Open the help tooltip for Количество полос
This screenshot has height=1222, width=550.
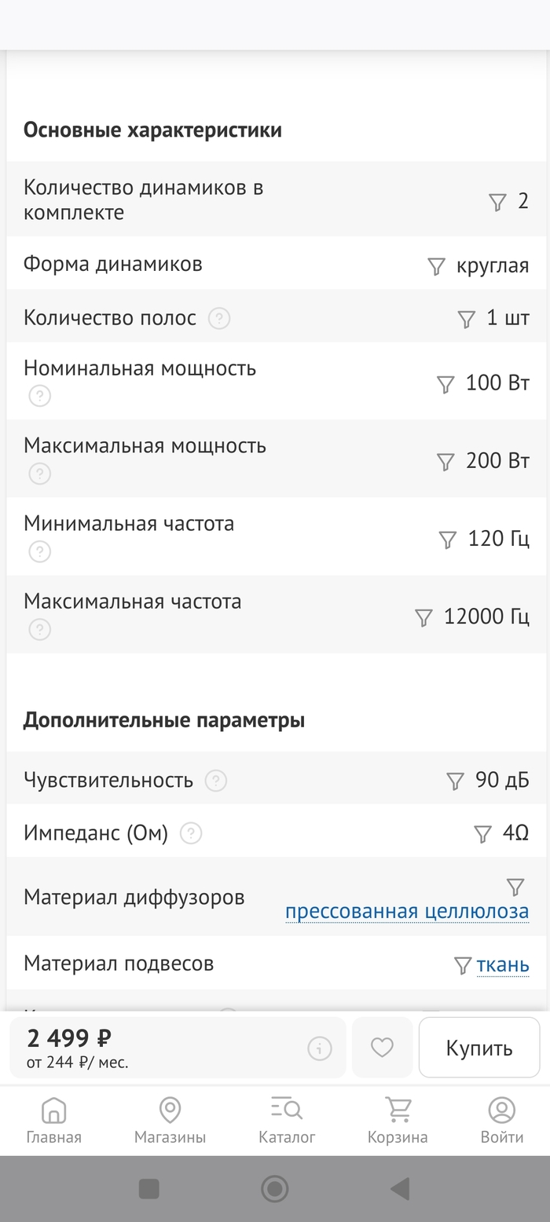[220, 318]
